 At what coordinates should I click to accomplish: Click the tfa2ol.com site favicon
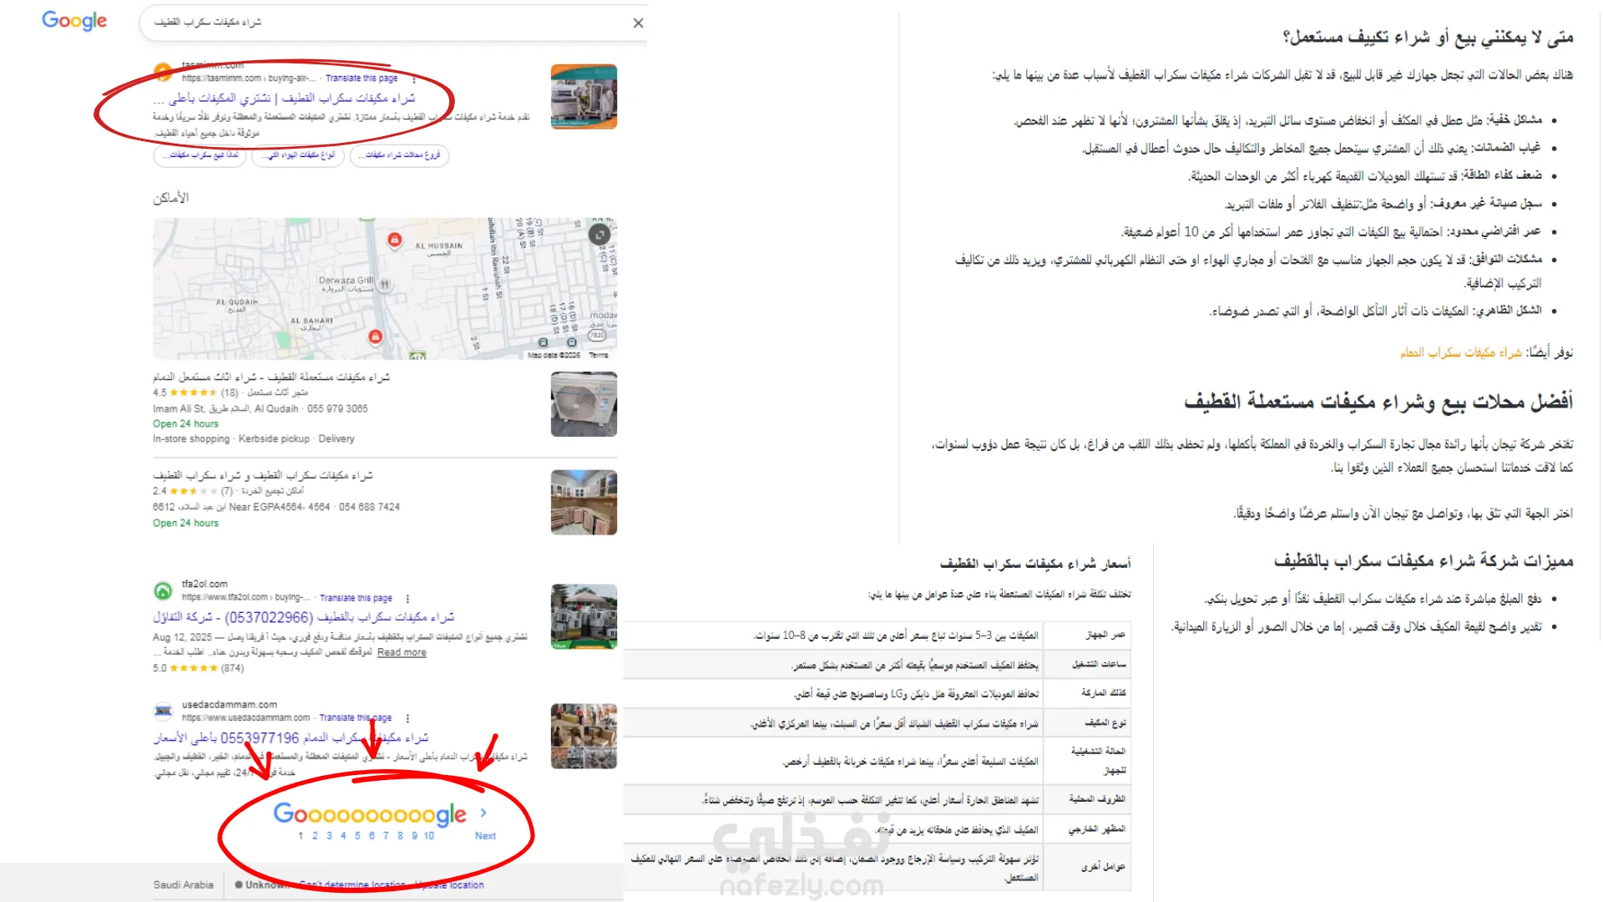tap(163, 590)
